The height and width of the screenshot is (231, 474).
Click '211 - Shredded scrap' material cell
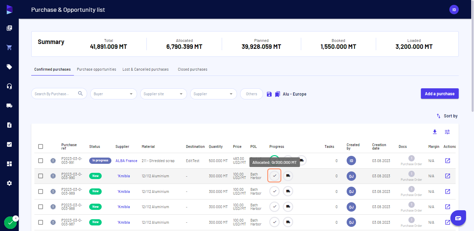click(x=158, y=161)
